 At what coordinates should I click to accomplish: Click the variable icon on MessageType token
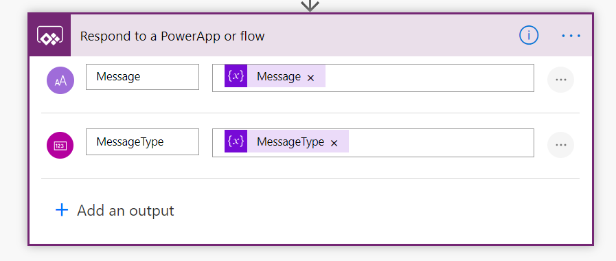pyautogui.click(x=236, y=141)
